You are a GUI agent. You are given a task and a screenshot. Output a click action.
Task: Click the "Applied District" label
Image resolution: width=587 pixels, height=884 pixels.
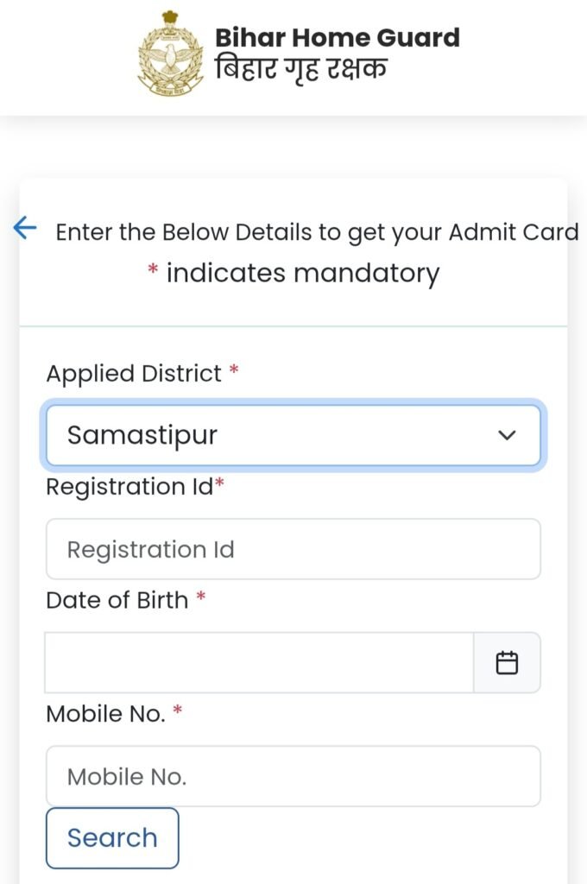[134, 374]
